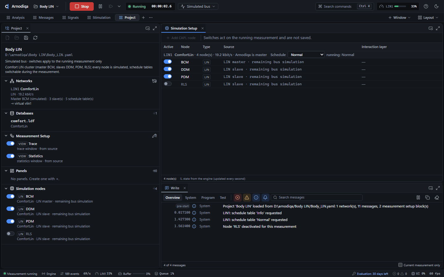
Task: Open the Layout menu button
Action: (428, 18)
